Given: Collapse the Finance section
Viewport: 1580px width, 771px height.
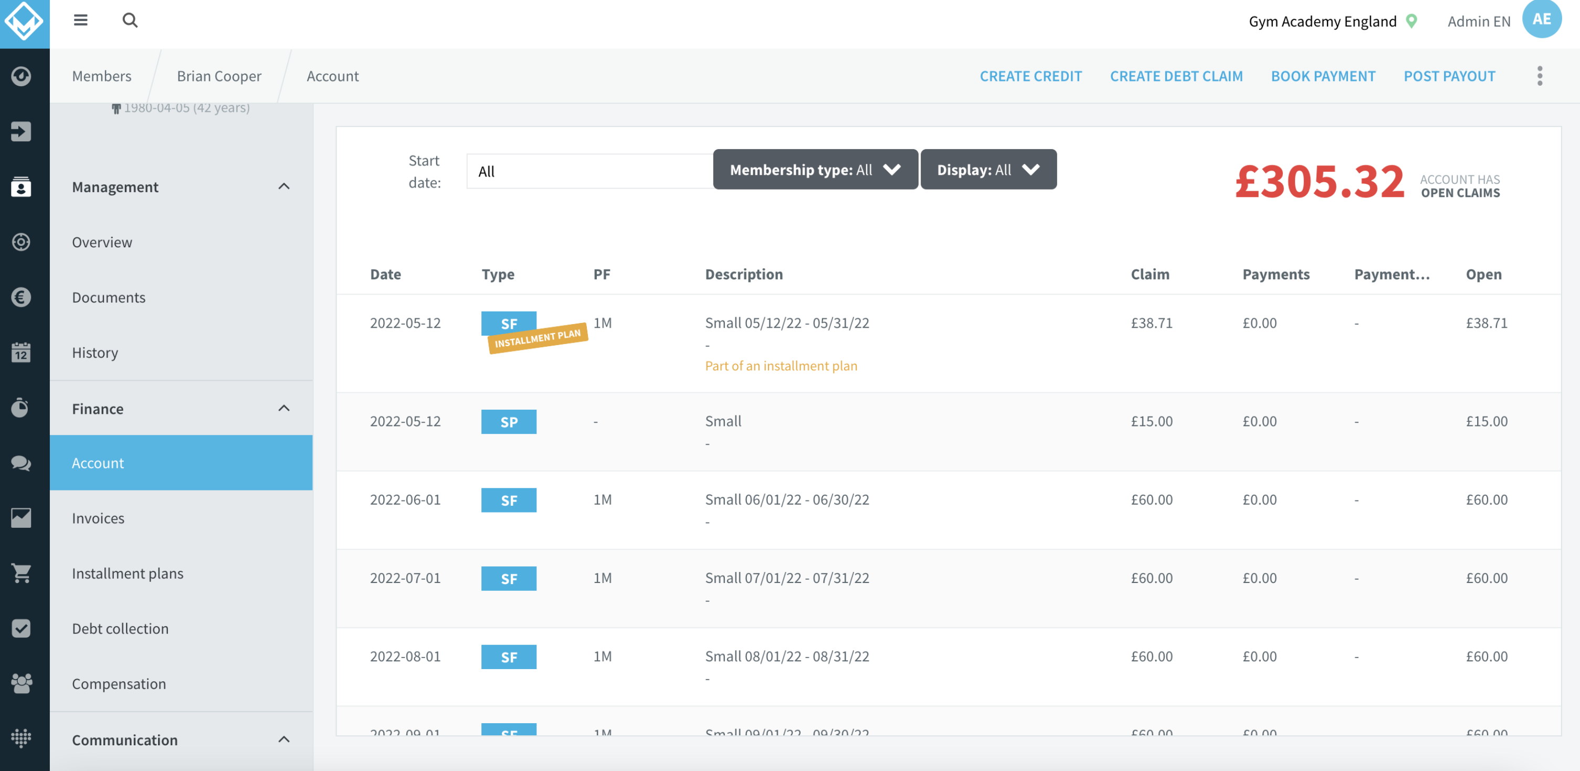Looking at the screenshot, I should [x=284, y=408].
